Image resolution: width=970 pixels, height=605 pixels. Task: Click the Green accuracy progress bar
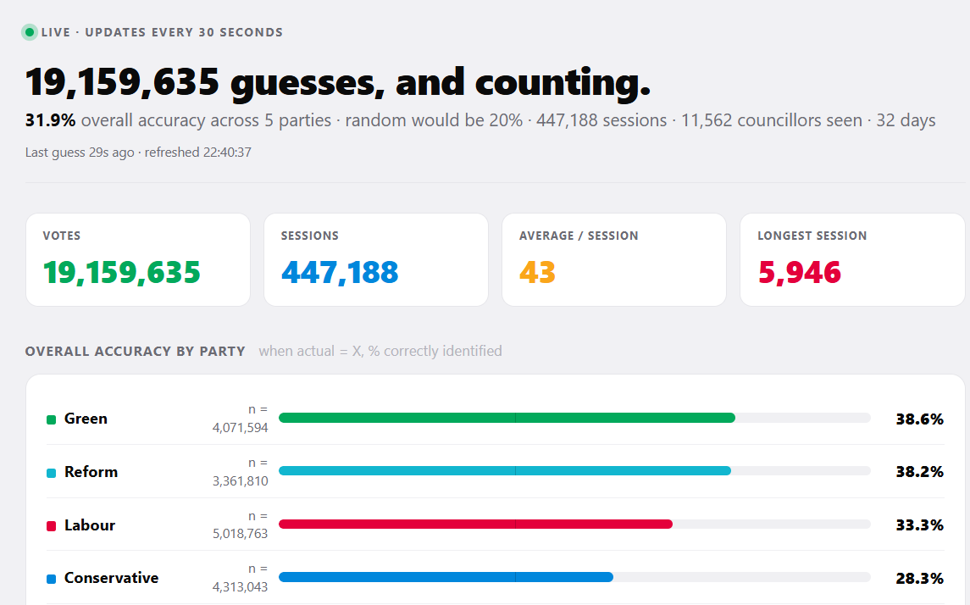(x=574, y=419)
